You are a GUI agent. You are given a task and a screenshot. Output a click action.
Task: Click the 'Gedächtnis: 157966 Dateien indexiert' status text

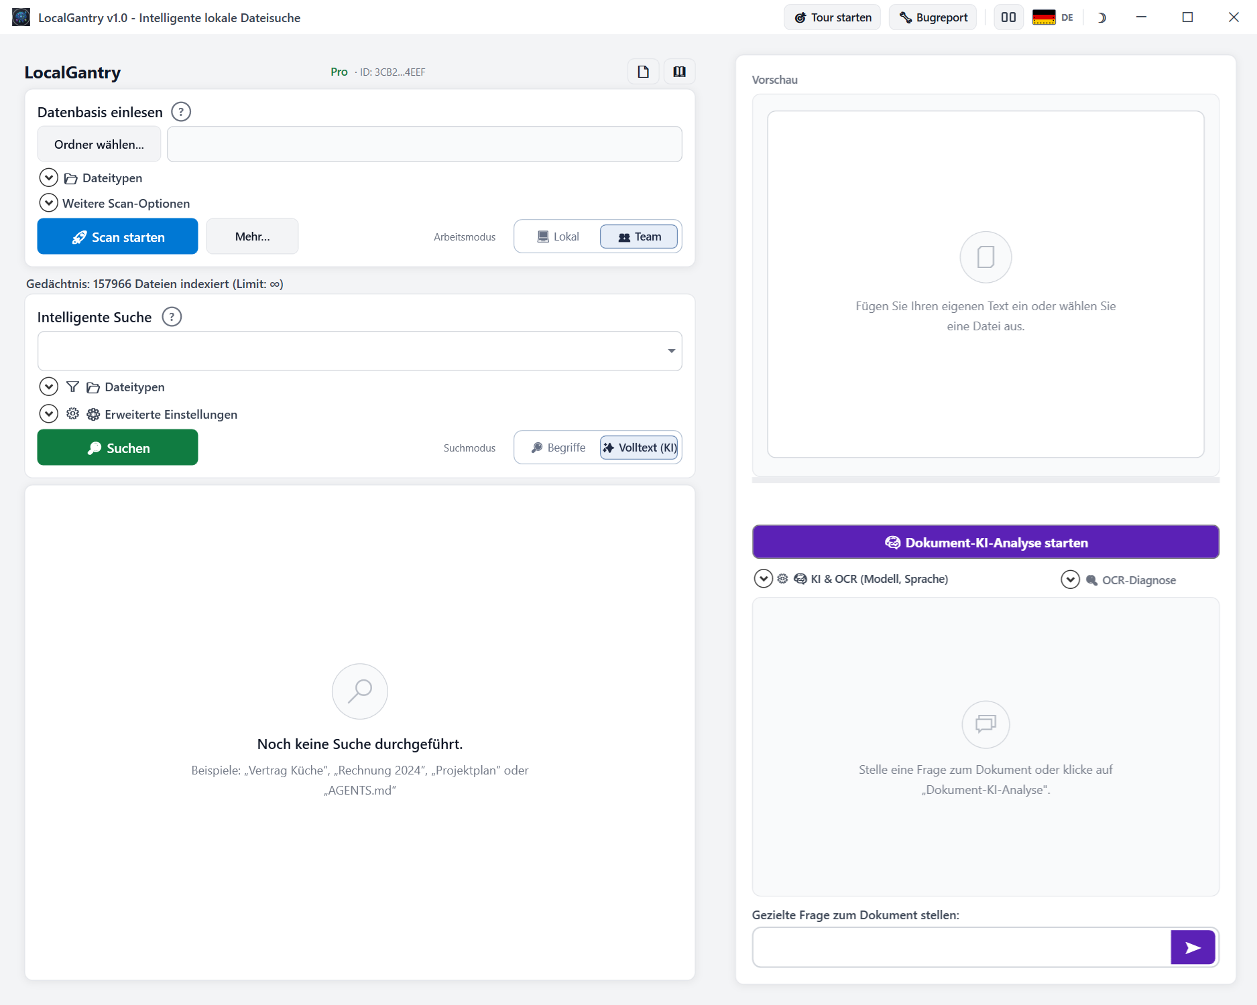[x=155, y=284]
